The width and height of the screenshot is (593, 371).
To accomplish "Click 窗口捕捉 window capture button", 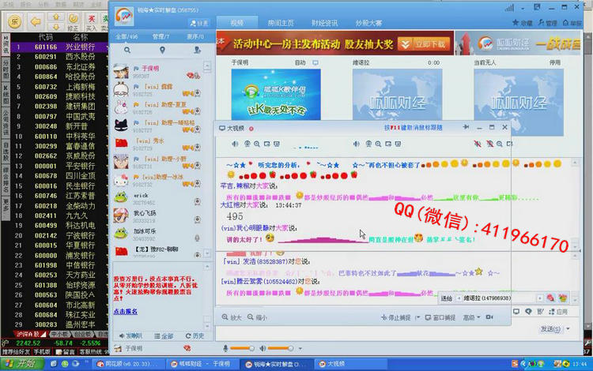I will pyautogui.click(x=440, y=317).
